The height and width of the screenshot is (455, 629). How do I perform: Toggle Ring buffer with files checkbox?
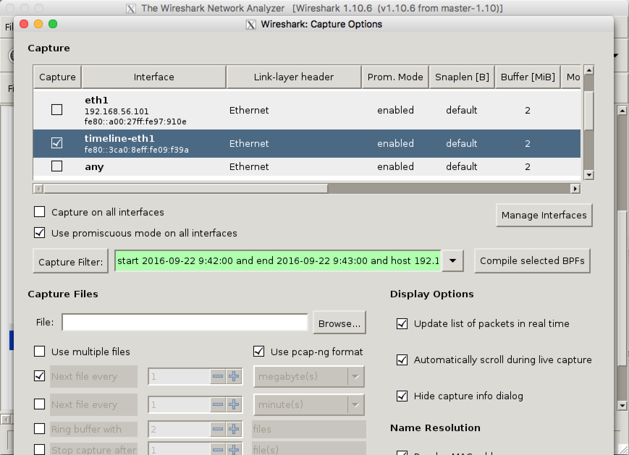point(39,429)
